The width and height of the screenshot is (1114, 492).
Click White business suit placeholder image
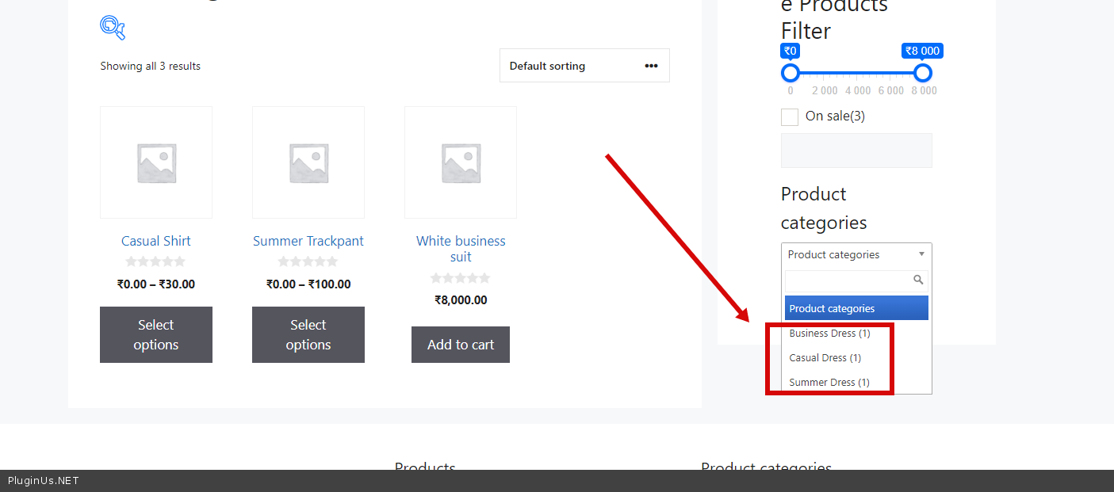pos(461,162)
